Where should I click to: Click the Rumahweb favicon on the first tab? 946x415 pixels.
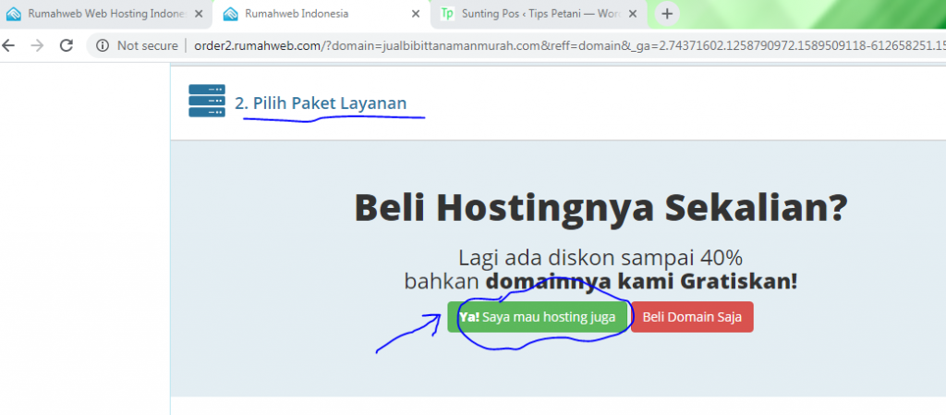tap(13, 14)
